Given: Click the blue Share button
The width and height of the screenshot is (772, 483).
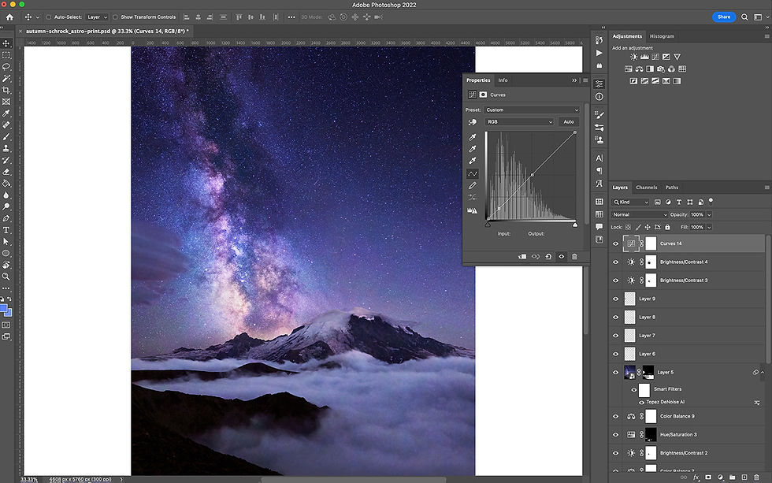Looking at the screenshot, I should pos(723,17).
